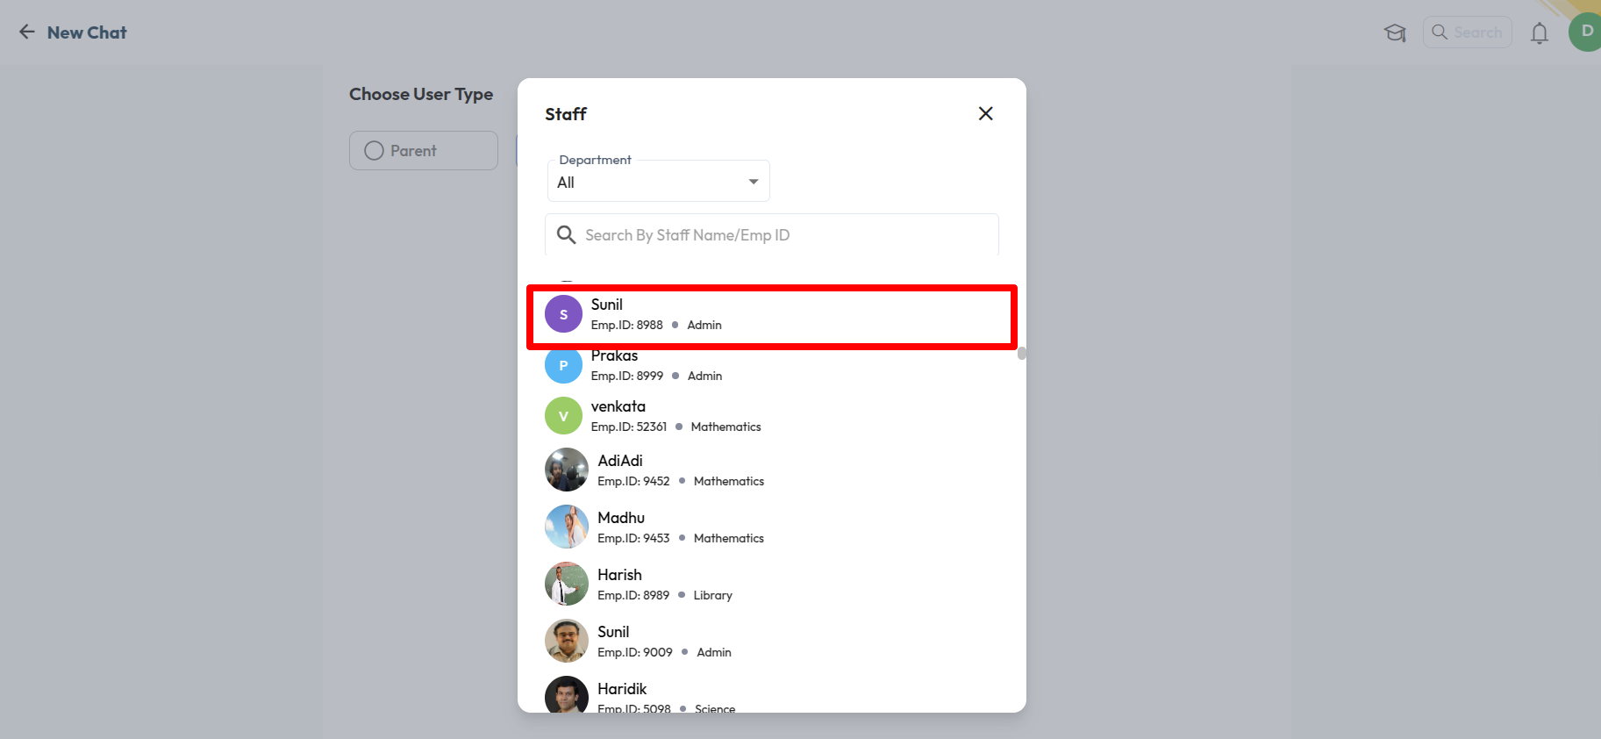Click the magnifier icon in staff search
Screen dimensions: 1601x739
(x=567, y=234)
